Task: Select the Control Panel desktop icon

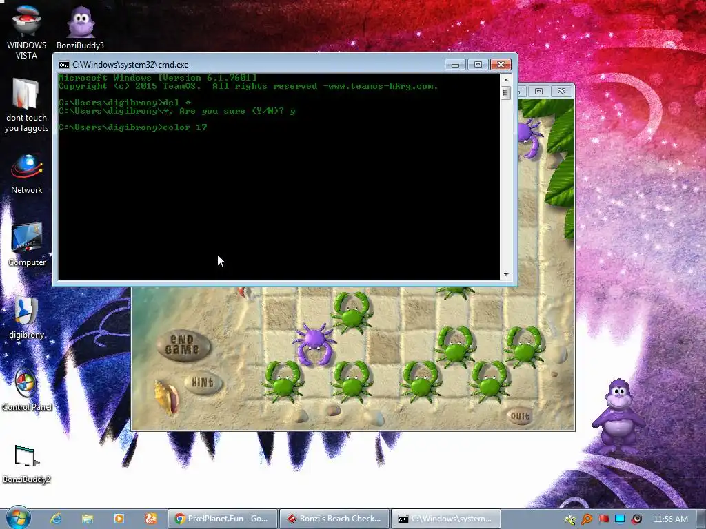Action: (27, 390)
